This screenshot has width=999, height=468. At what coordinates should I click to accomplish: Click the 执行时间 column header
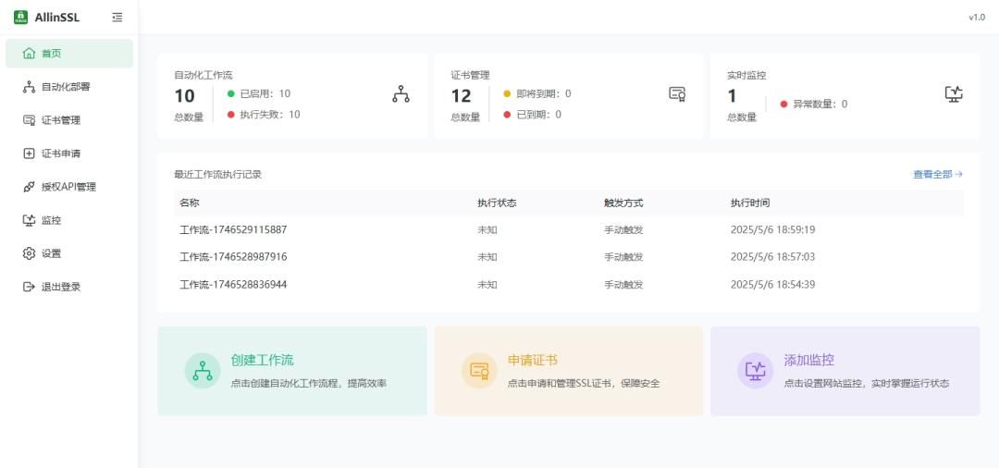tap(750, 203)
